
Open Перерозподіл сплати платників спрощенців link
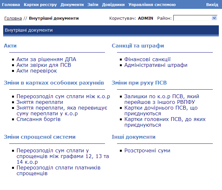pos(58,170)
